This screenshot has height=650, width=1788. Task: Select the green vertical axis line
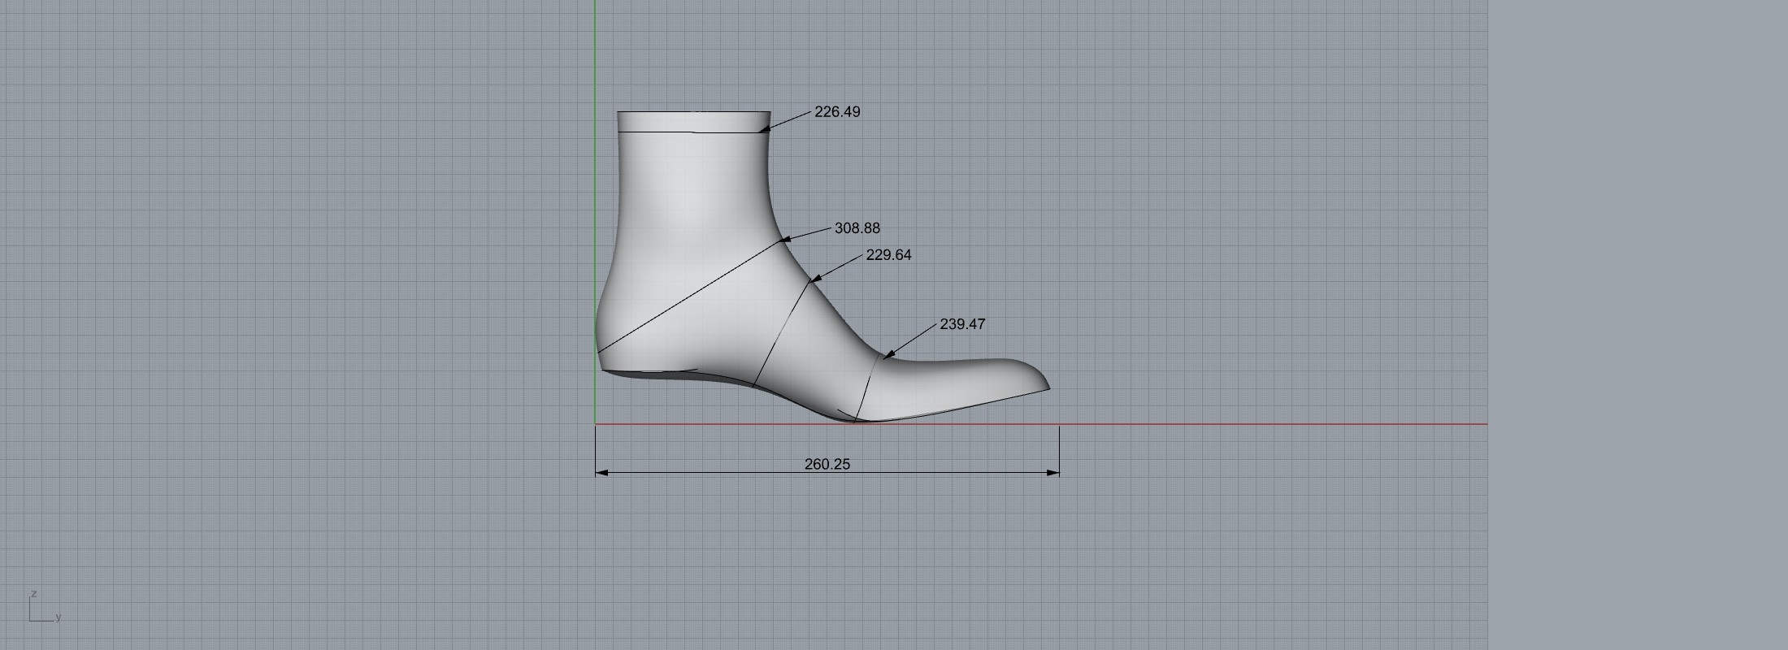pos(595,162)
